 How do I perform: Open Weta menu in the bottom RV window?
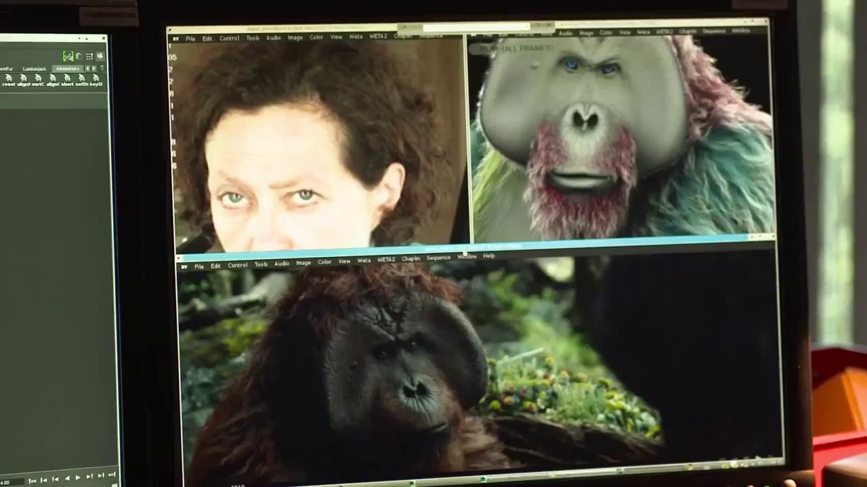[364, 260]
